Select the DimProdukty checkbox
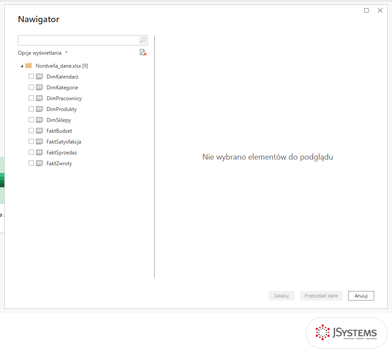 pyautogui.click(x=31, y=109)
